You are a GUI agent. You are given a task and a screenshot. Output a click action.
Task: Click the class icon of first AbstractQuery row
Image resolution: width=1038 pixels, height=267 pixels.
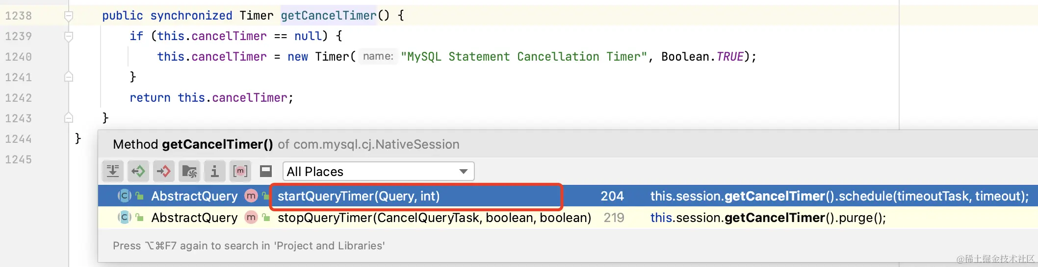coord(125,196)
